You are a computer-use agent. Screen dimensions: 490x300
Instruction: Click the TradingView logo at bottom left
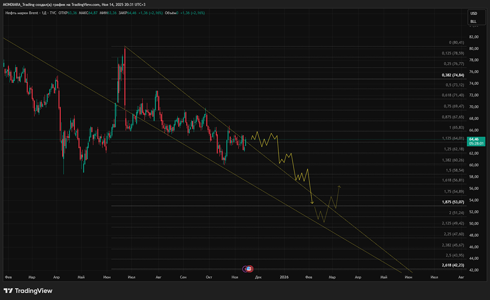click(28, 291)
